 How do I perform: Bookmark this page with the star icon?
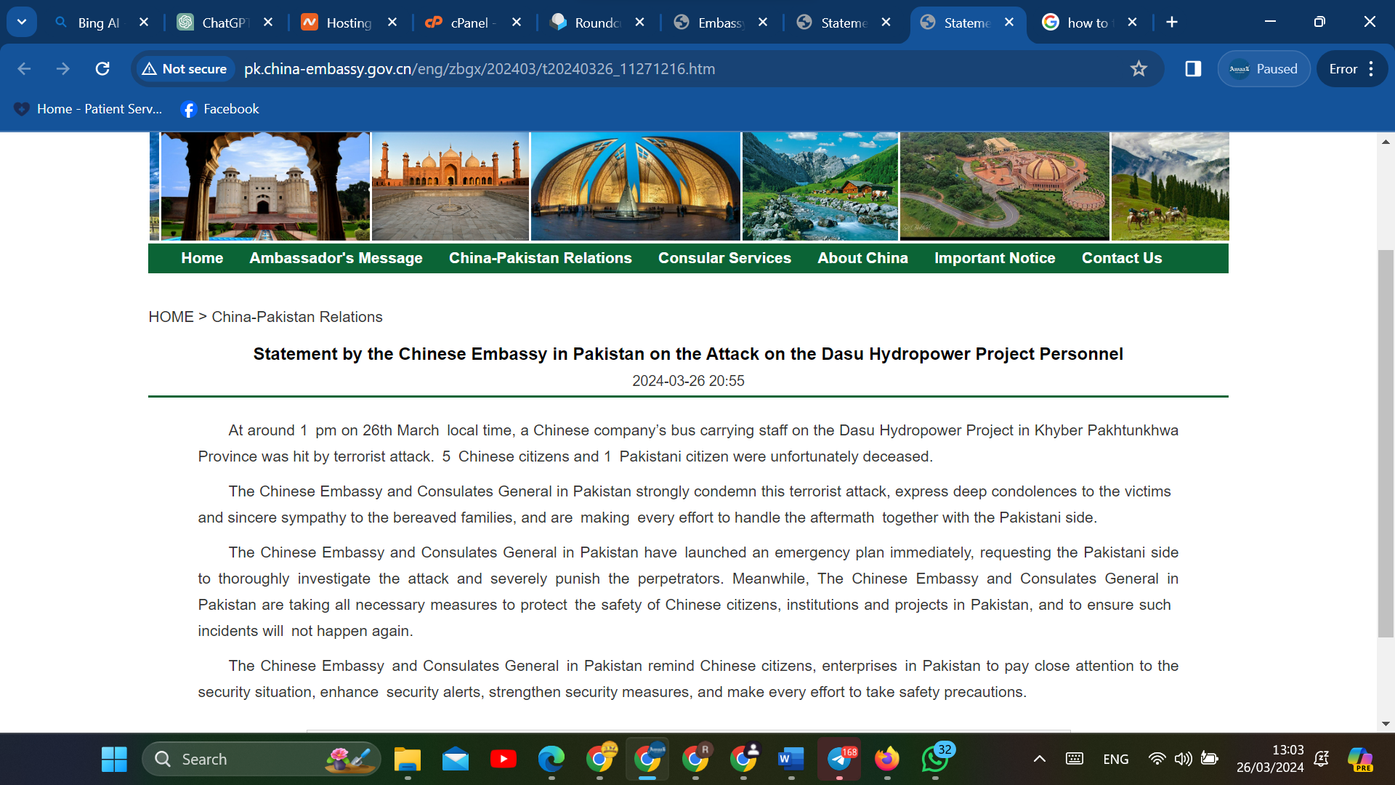(1139, 69)
